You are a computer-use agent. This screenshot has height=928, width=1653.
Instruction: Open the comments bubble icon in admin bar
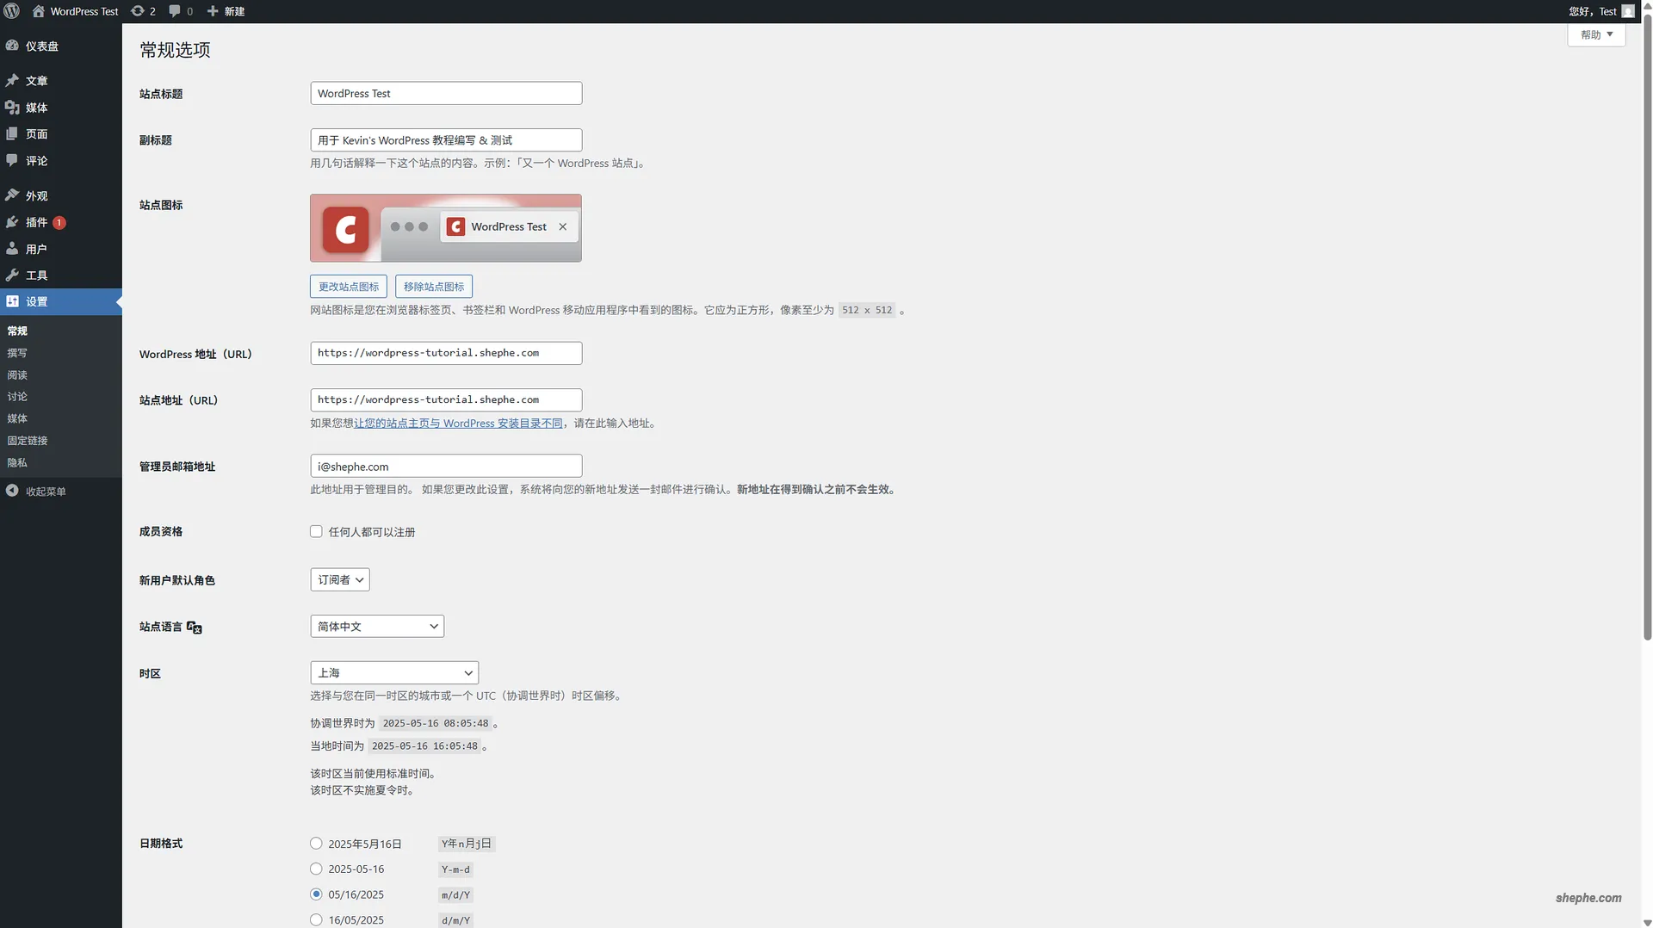point(176,11)
